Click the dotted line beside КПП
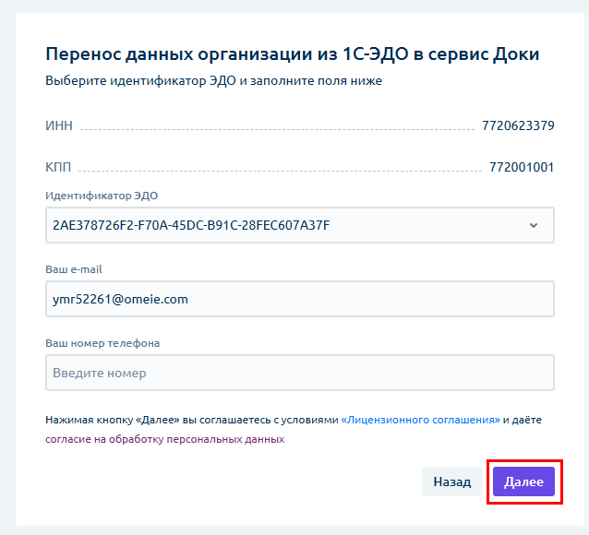This screenshot has width=589, height=535. (x=277, y=171)
